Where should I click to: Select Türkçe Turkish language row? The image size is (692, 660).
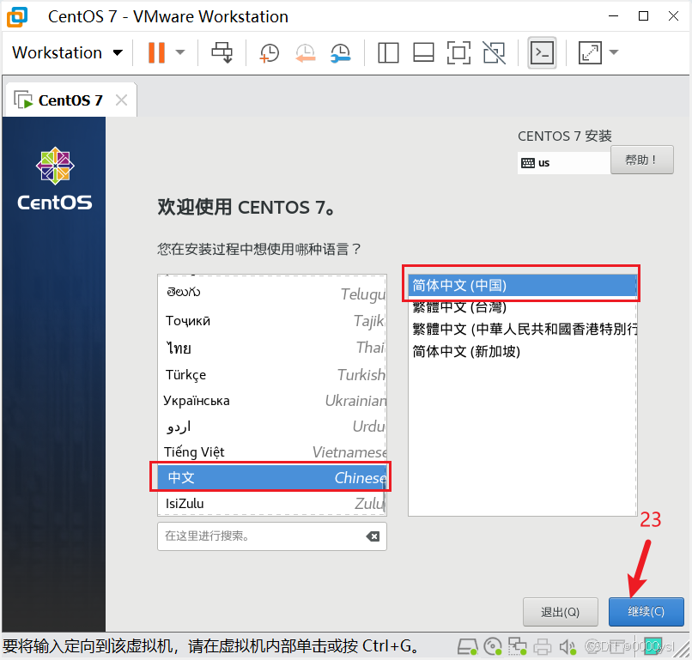pyautogui.click(x=272, y=374)
